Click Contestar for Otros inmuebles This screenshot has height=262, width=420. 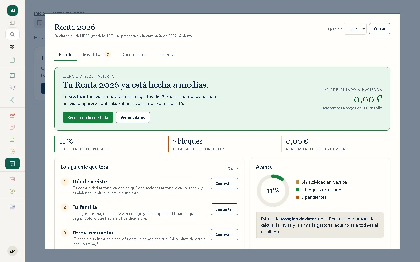[224, 235]
